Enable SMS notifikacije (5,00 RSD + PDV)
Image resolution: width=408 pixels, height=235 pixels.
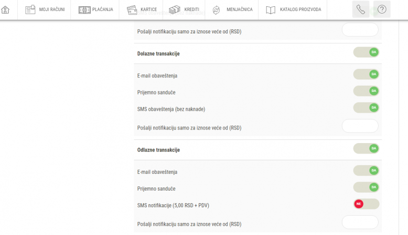[366, 204]
